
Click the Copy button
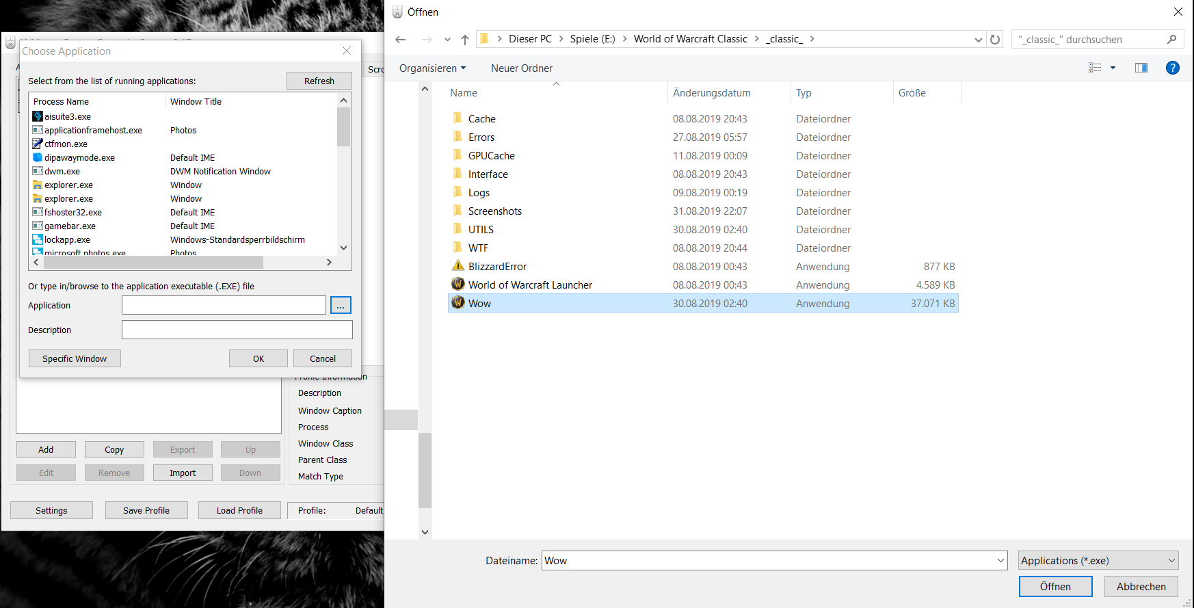click(x=114, y=449)
